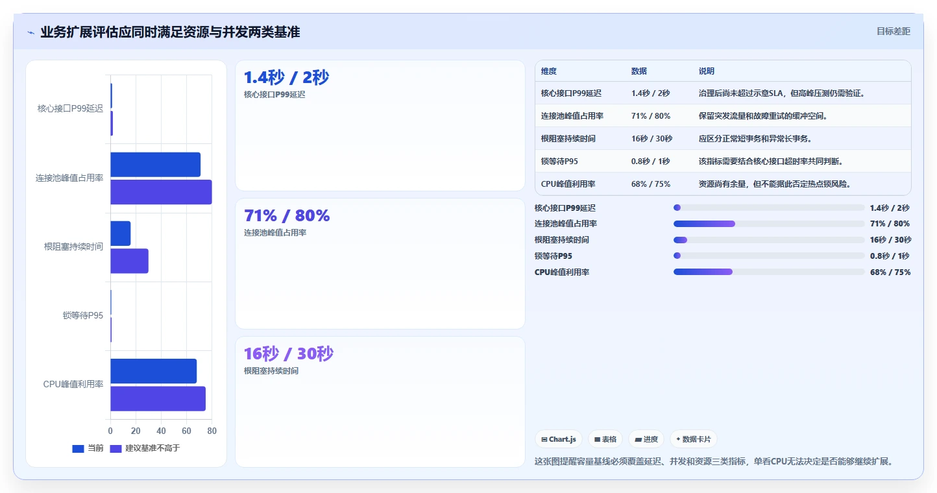Click the 当前 bar for 根阻塞持续时间 in the chart
Viewport: 937px width, 493px height.
(121, 234)
